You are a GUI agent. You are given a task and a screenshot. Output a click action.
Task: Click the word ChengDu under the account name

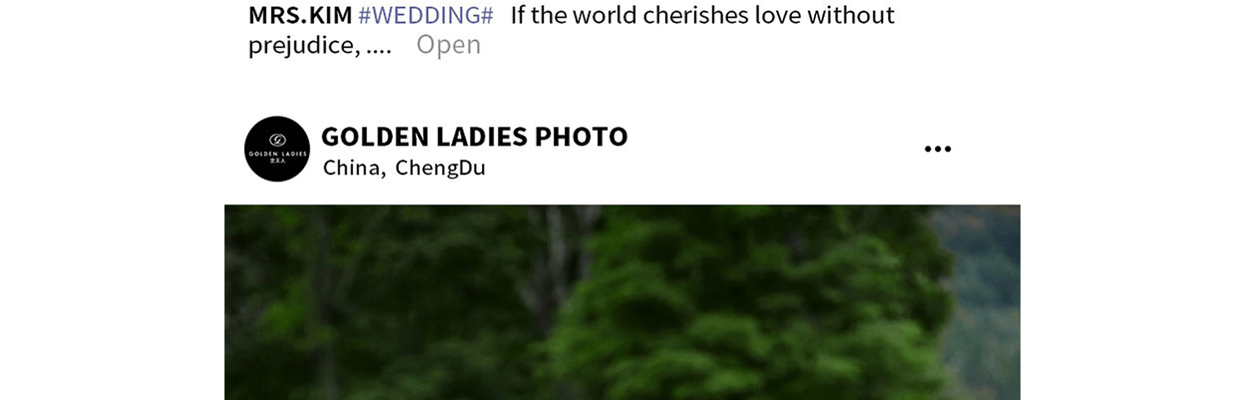[440, 168]
